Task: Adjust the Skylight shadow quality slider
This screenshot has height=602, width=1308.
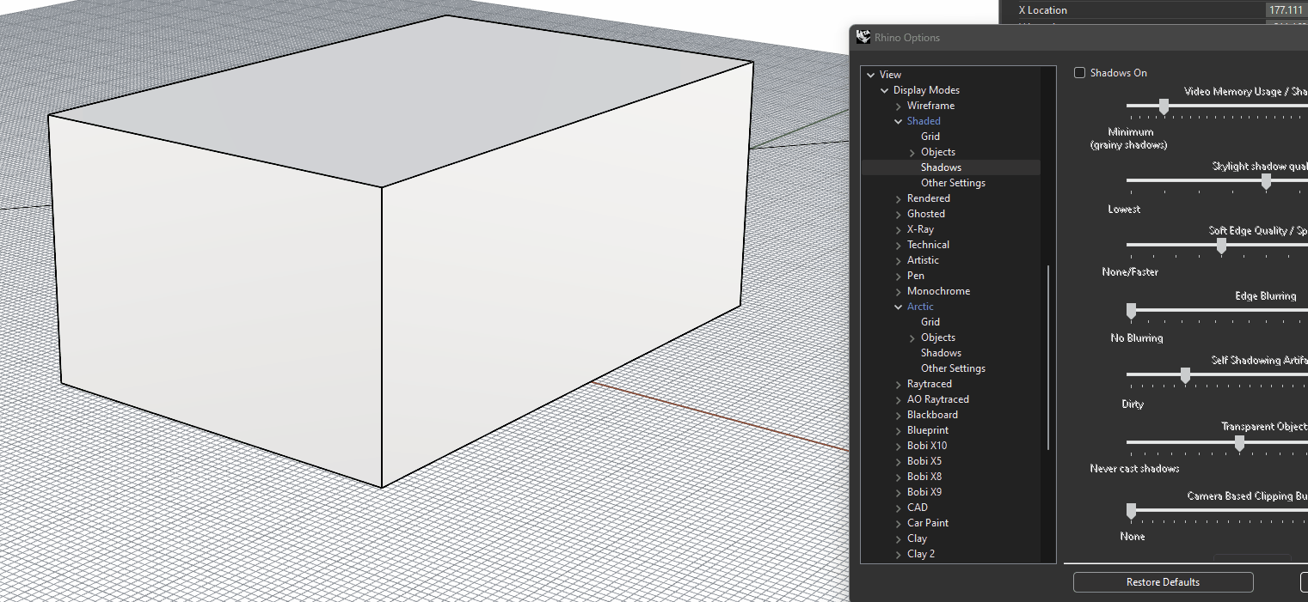Action: 1266,181
